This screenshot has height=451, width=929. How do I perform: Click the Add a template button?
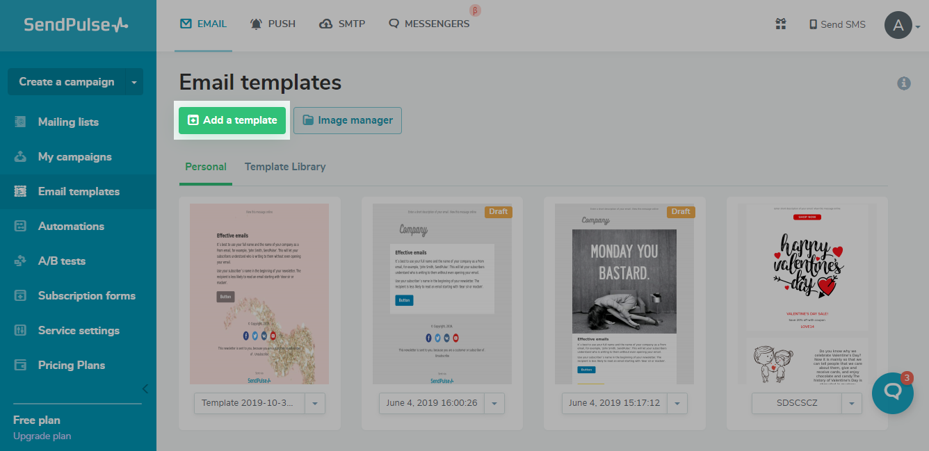point(232,120)
